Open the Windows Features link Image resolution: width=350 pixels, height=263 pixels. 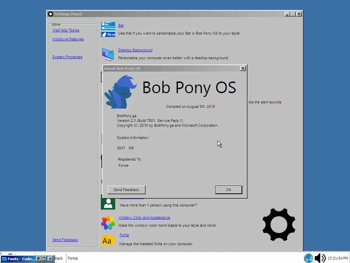[x=68, y=39]
